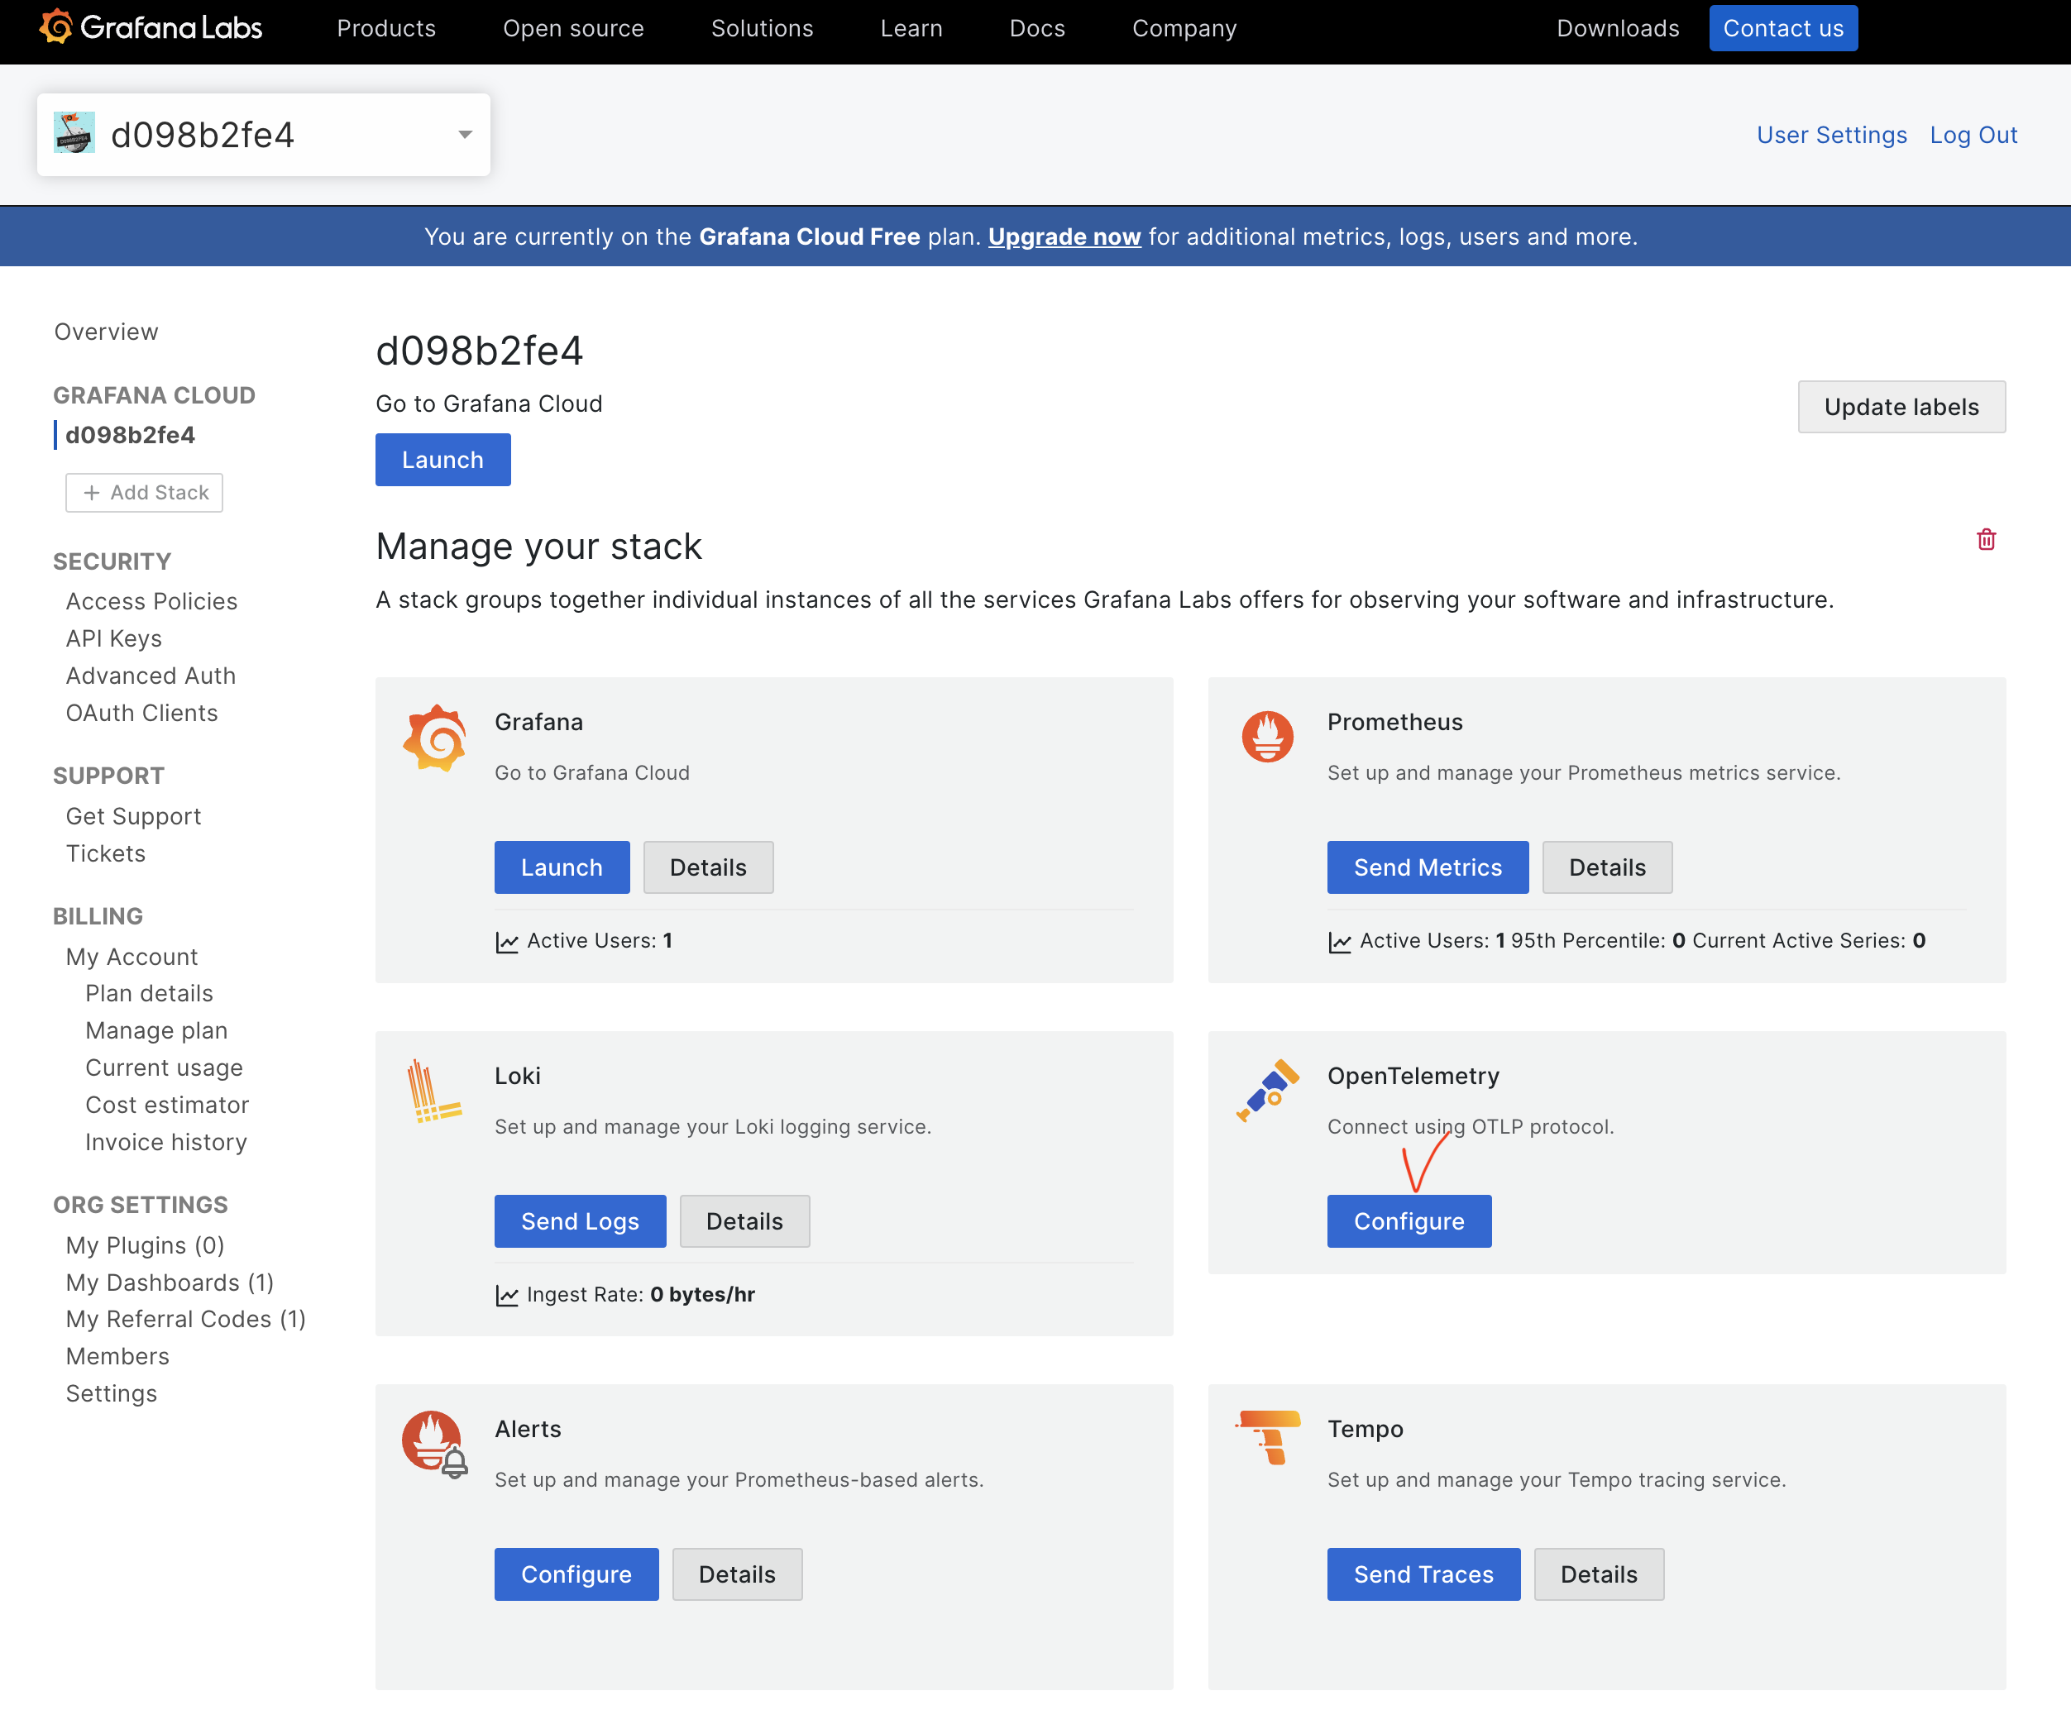The width and height of the screenshot is (2071, 1710).
Task: Open Details in the Tempo card
Action: (x=1599, y=1574)
